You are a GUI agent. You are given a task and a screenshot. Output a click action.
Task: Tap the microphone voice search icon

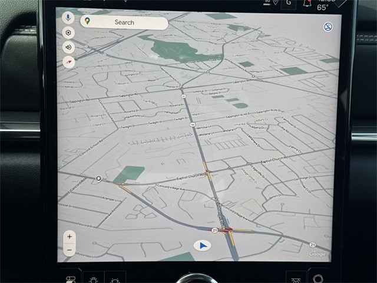(x=69, y=18)
